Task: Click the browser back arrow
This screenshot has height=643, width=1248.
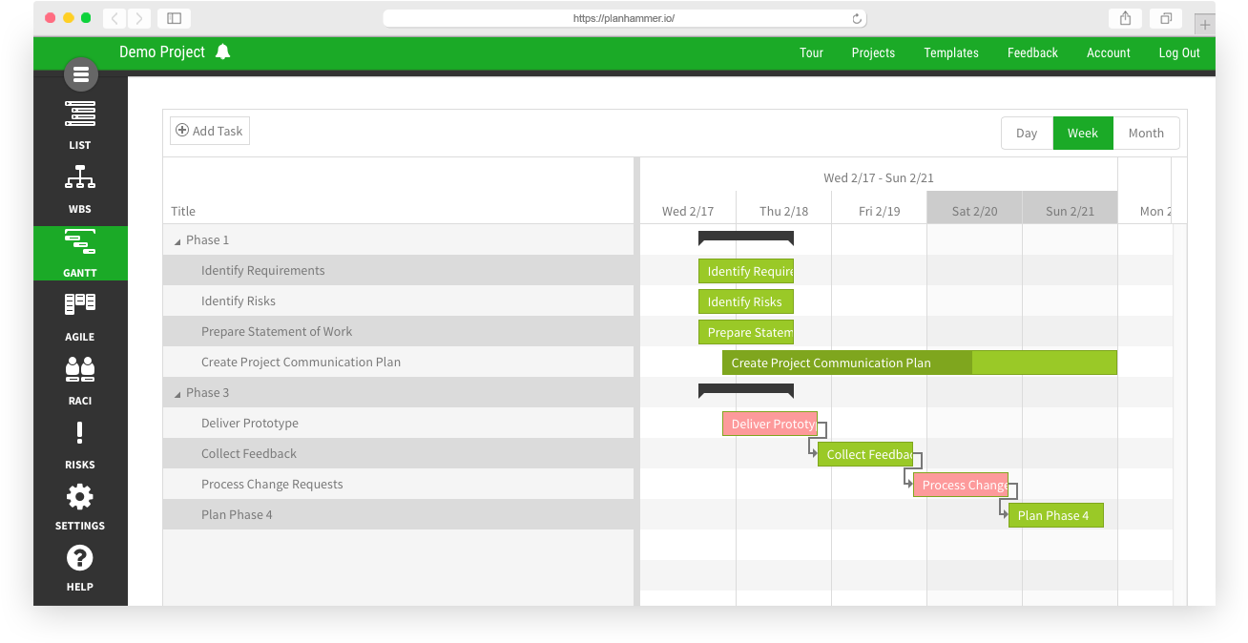Action: click(114, 18)
